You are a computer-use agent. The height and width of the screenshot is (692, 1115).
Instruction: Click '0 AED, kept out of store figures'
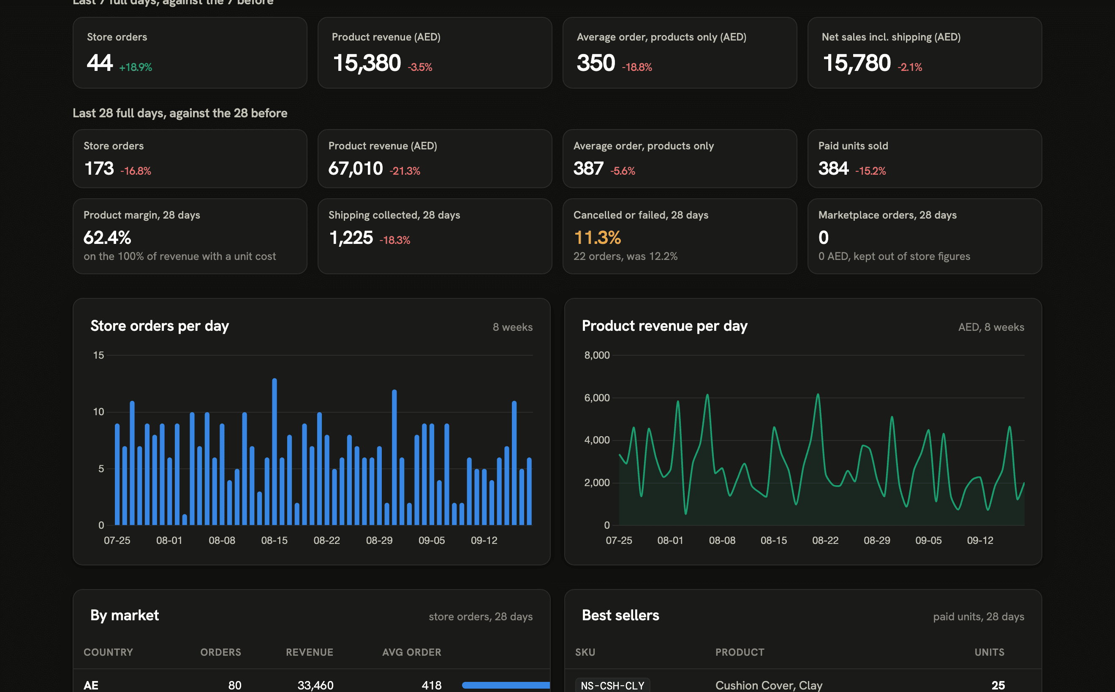(894, 256)
